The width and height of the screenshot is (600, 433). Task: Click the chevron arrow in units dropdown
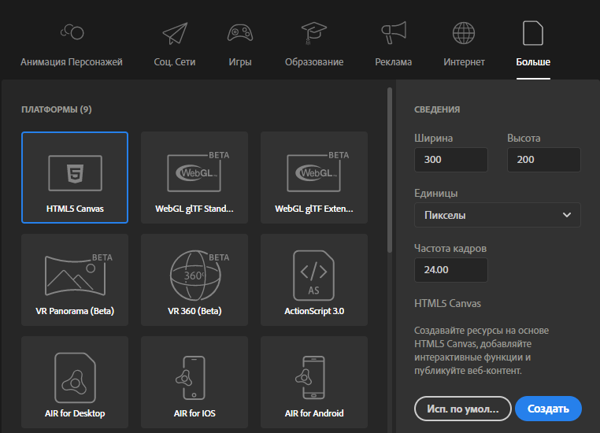[567, 215]
